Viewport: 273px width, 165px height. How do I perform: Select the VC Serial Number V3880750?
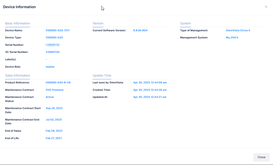[x=53, y=52]
